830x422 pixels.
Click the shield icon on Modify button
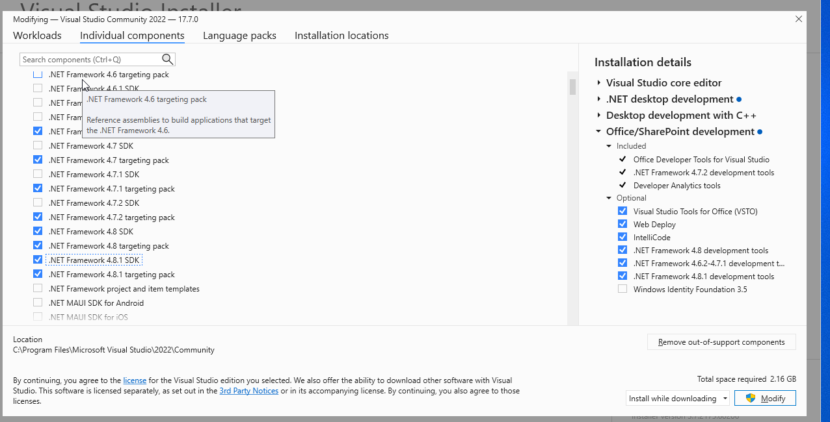pyautogui.click(x=750, y=398)
